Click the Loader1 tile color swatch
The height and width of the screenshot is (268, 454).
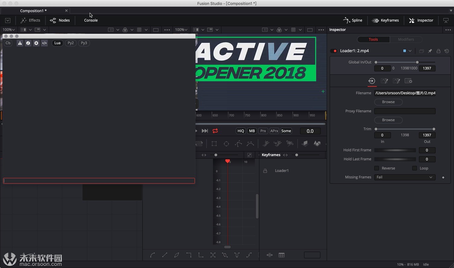pyautogui.click(x=405, y=51)
